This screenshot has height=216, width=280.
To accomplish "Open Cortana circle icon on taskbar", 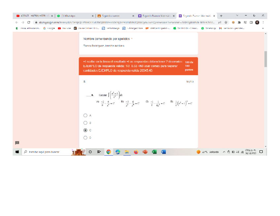I will click(x=90, y=152).
